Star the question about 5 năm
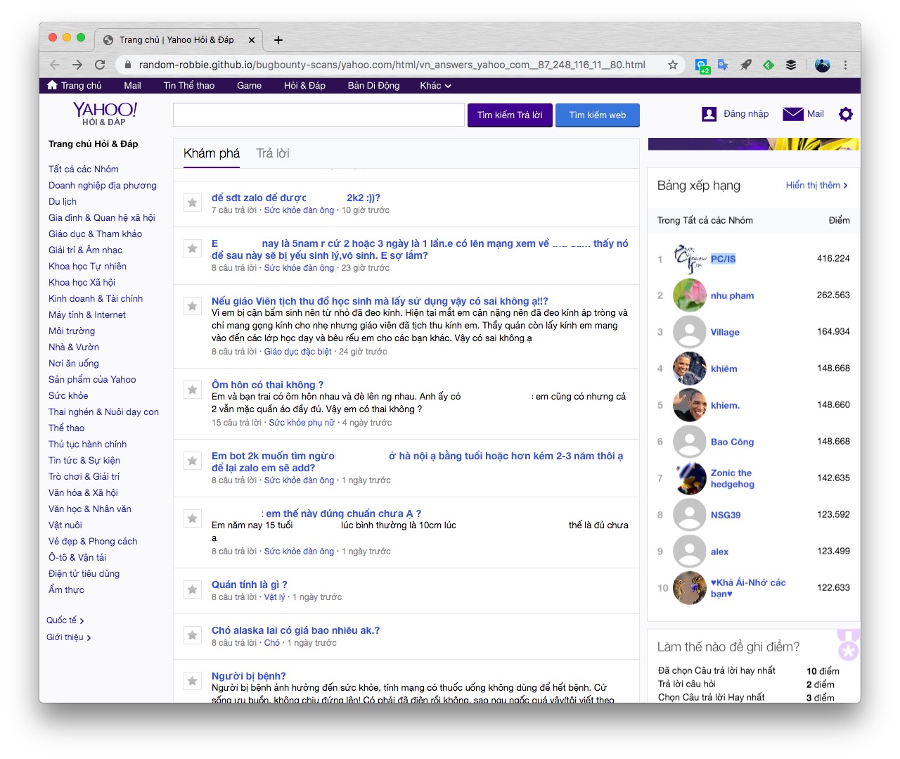This screenshot has width=900, height=759. tap(192, 248)
